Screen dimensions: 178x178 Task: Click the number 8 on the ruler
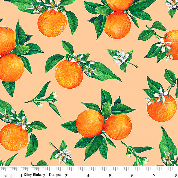click(176, 176)
